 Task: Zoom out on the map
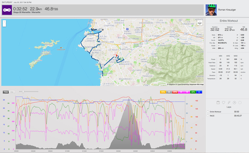(x=4, y=25)
